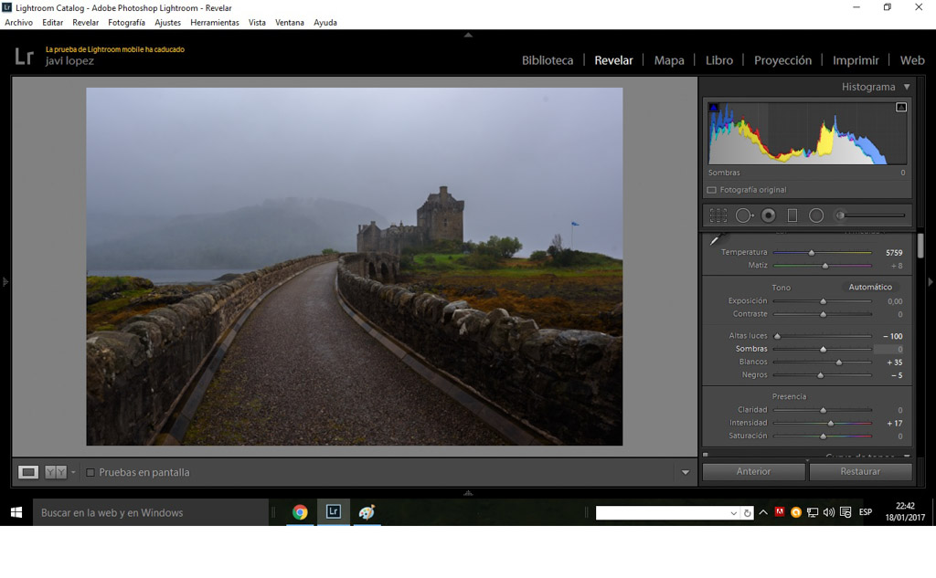This screenshot has width=936, height=578.
Task: Choose the Radial Filter tool
Action: click(x=816, y=215)
